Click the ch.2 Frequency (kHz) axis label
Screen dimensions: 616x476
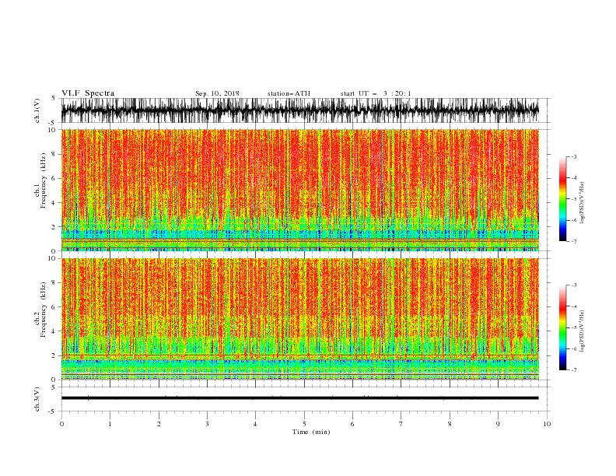40,310
